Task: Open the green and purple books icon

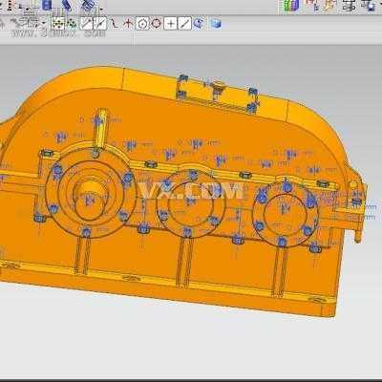Action: pyautogui.click(x=291, y=6)
